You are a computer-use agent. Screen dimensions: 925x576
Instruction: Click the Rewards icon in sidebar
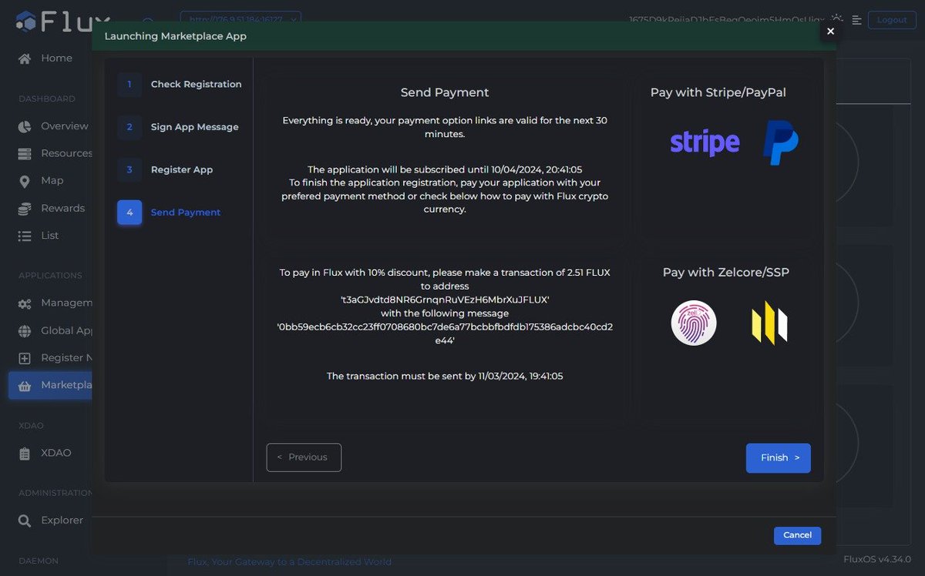pyautogui.click(x=25, y=208)
